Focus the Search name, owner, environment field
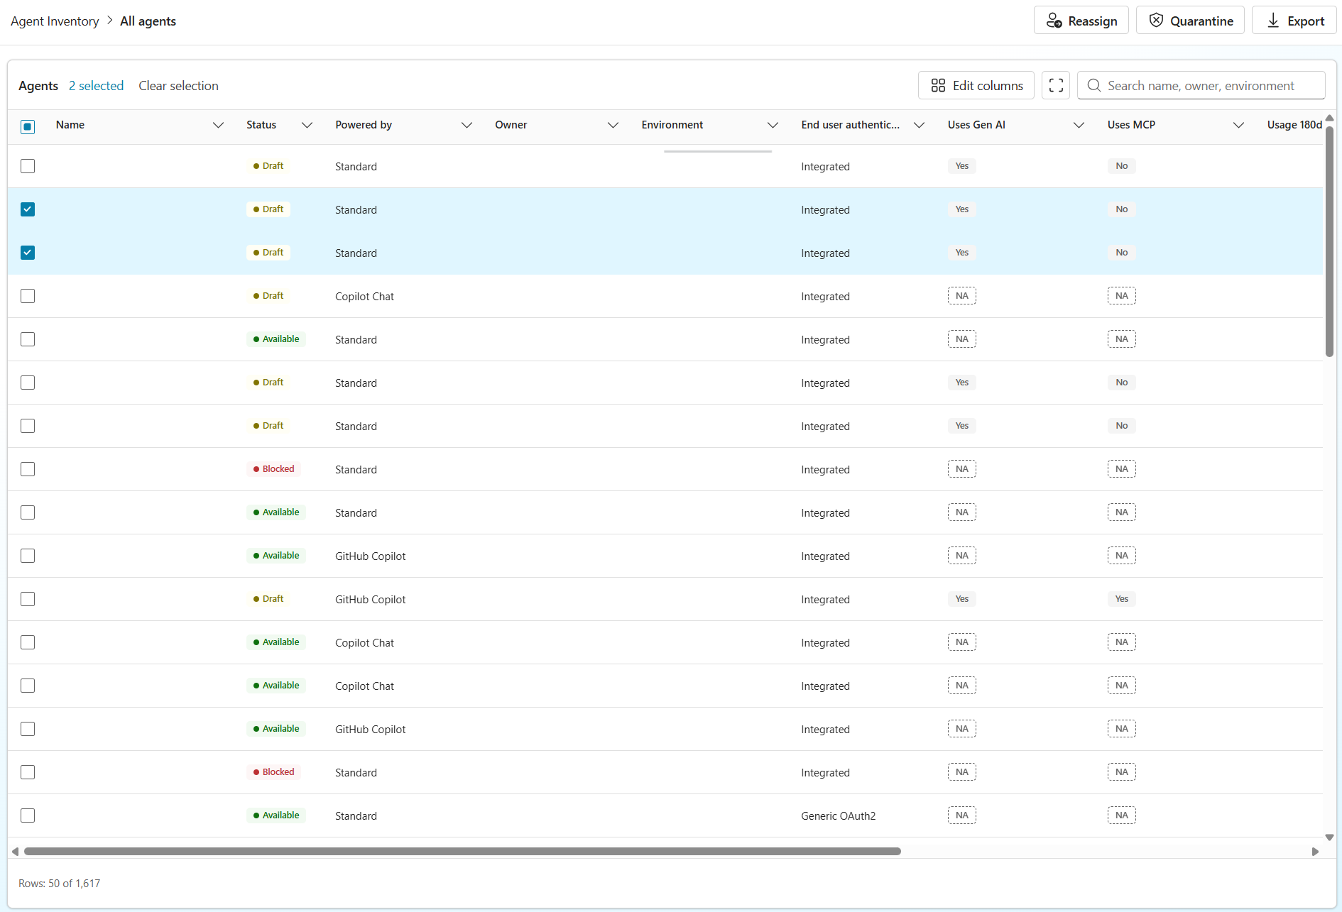1342x912 pixels. pyautogui.click(x=1201, y=85)
